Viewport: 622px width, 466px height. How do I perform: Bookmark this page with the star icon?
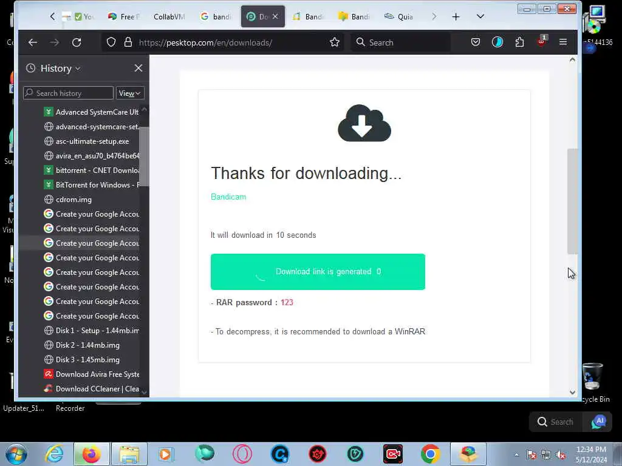[x=335, y=42]
